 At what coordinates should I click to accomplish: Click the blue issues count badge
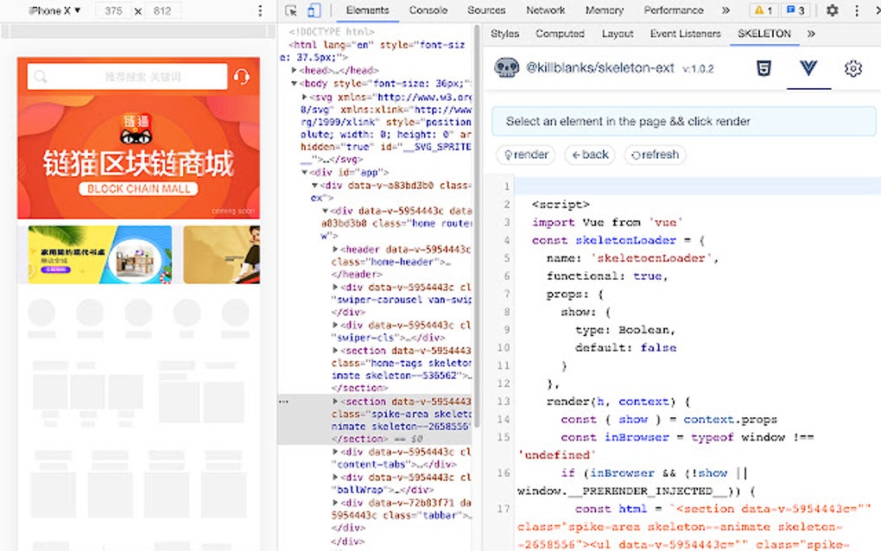[795, 10]
